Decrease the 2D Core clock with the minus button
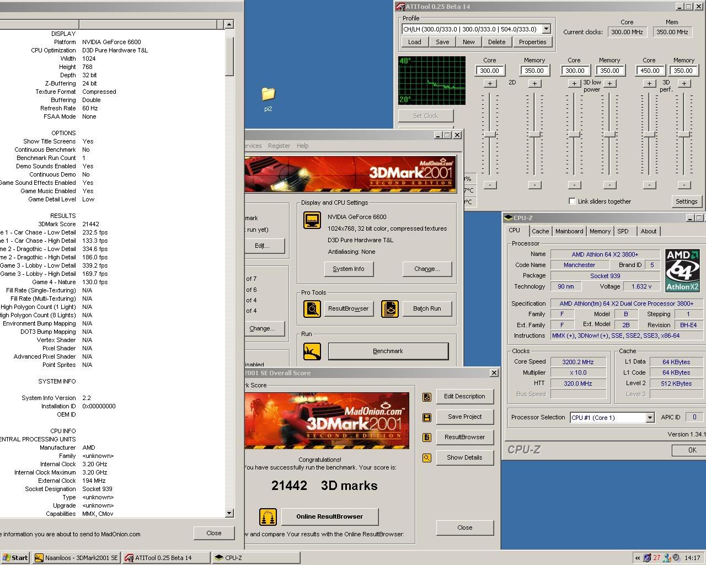Viewport: 706px width, 565px height. (490, 185)
